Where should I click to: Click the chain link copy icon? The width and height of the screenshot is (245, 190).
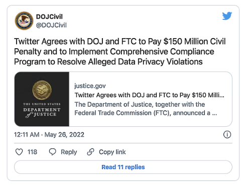pos(91,152)
